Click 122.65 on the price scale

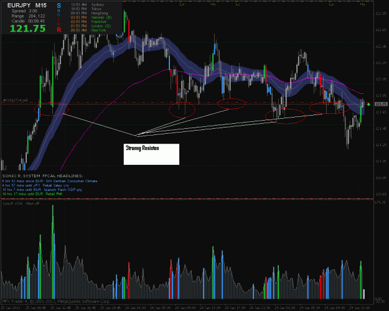381,30
